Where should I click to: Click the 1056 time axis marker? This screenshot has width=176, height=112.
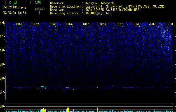(x=103, y=24)
